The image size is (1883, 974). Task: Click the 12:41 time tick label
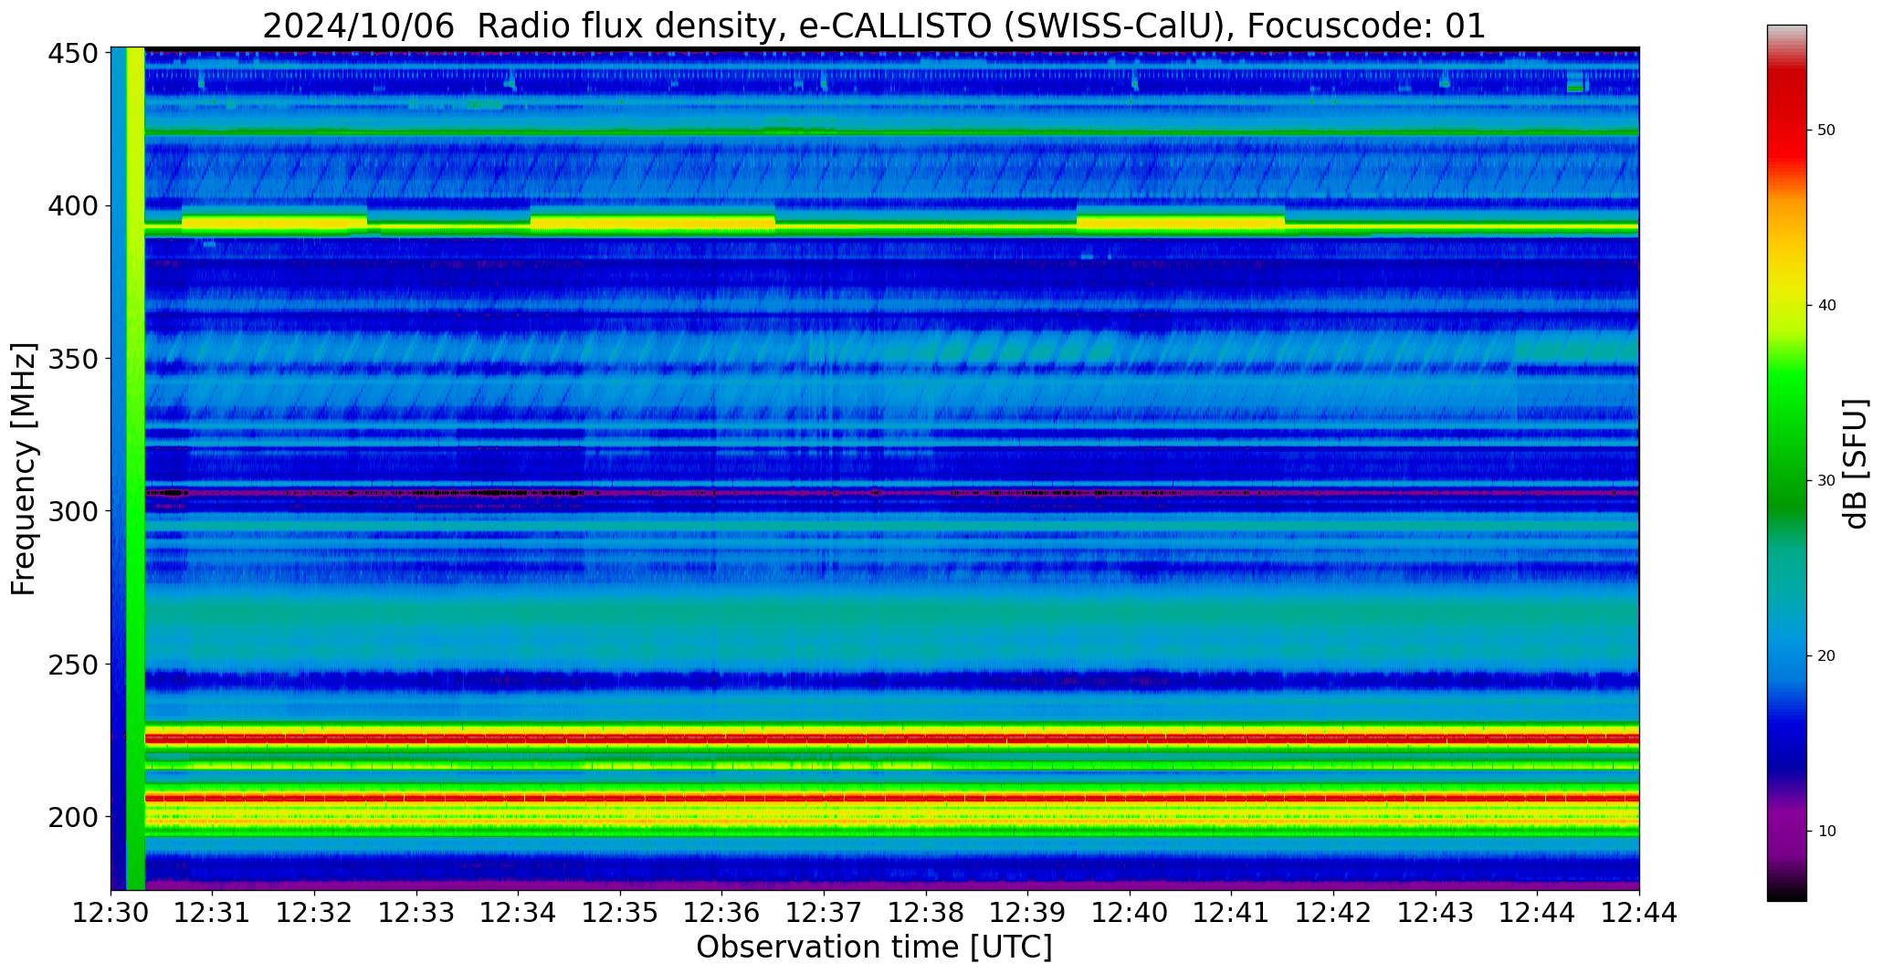tap(1232, 912)
